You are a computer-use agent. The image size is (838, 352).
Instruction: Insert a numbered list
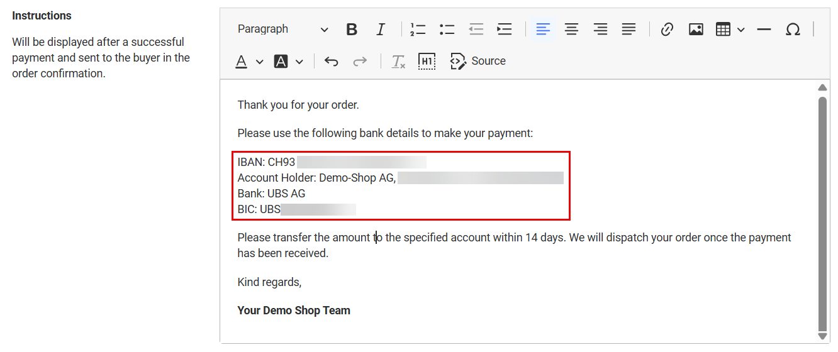tap(418, 30)
